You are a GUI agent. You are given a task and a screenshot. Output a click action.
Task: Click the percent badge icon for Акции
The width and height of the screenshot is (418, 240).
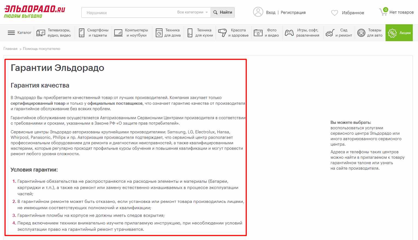[392, 33]
